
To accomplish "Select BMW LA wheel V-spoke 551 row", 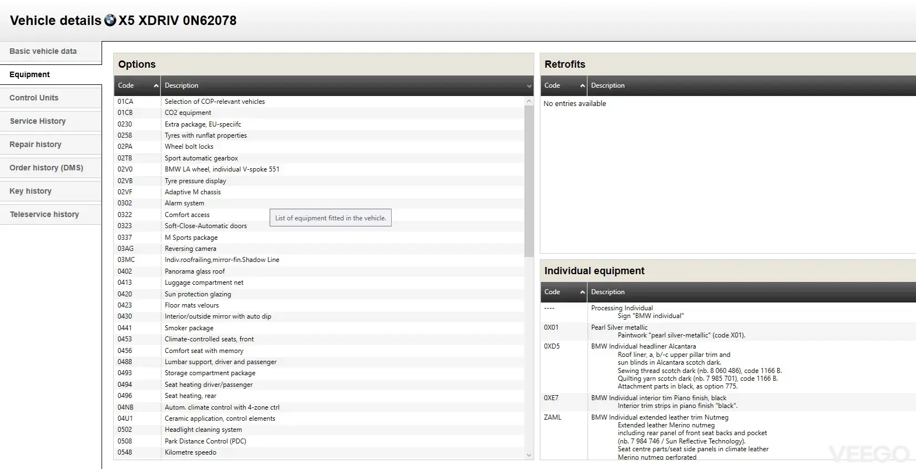I will pyautogui.click(x=319, y=169).
